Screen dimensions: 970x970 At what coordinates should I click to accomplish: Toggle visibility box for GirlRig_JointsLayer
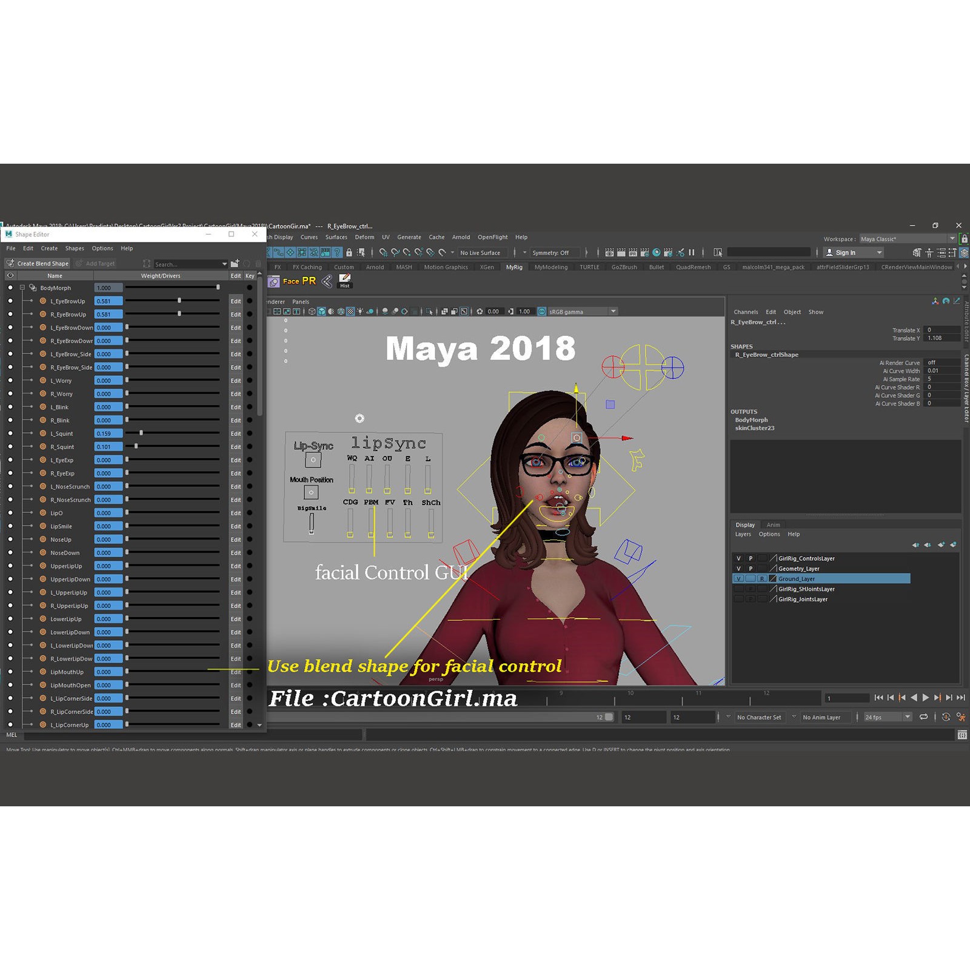[738, 599]
